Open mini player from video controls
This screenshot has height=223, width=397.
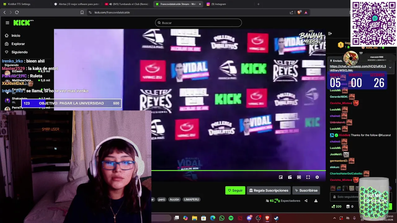click(281, 177)
